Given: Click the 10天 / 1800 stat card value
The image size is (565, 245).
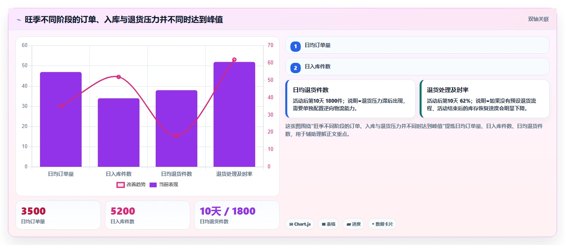Looking at the screenshot, I should (x=227, y=211).
